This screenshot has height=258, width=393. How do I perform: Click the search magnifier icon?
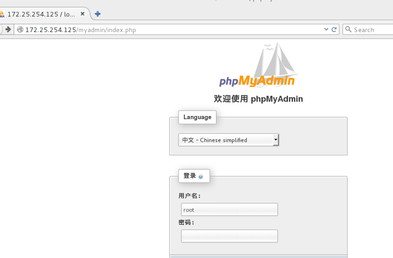point(348,29)
